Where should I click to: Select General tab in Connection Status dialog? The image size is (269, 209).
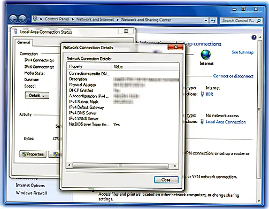tap(24, 42)
